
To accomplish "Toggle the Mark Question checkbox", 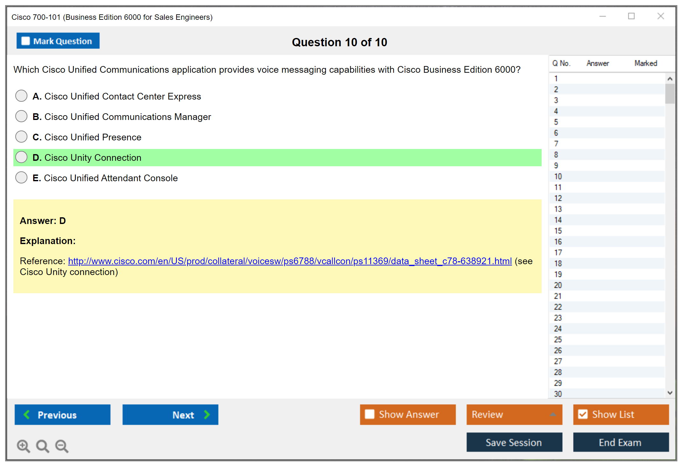I will pyautogui.click(x=25, y=41).
